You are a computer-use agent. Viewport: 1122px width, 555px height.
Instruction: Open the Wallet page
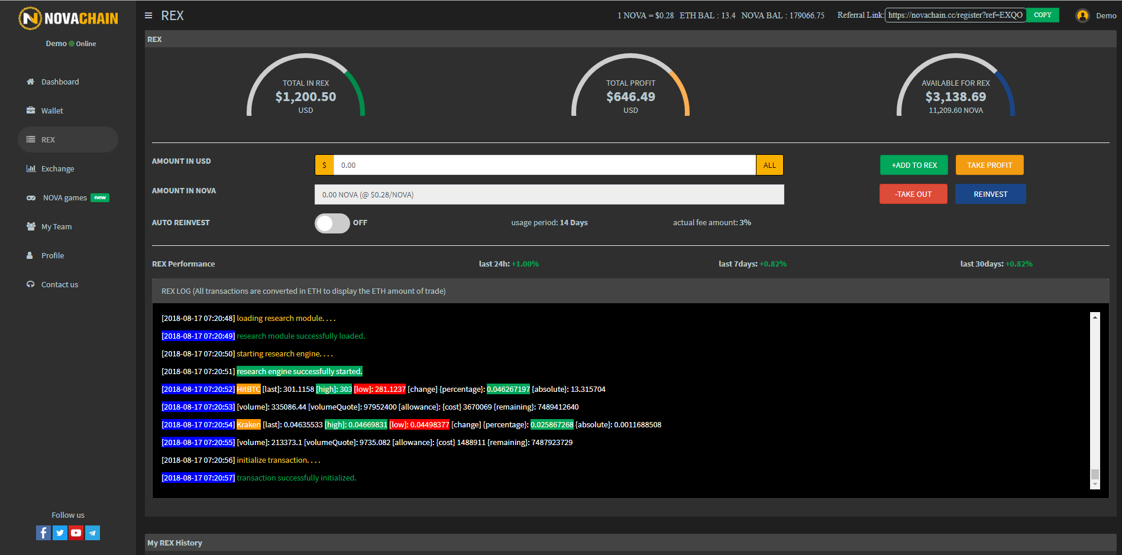52,111
